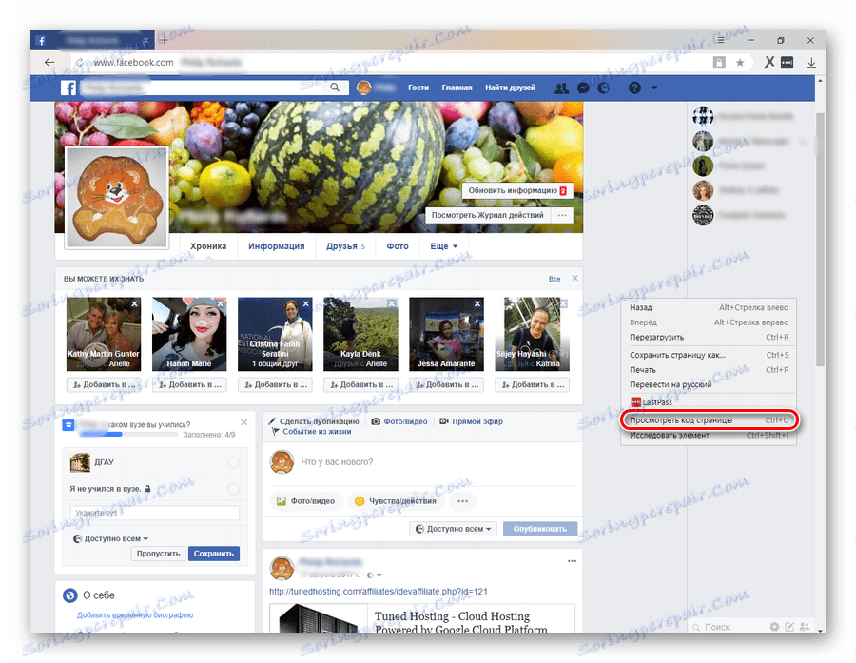This screenshot has width=856, height=663.
Task: Close the ВЫ МОЖЕТЕ ИХ ЗНАТЬ panel
Action: [574, 278]
